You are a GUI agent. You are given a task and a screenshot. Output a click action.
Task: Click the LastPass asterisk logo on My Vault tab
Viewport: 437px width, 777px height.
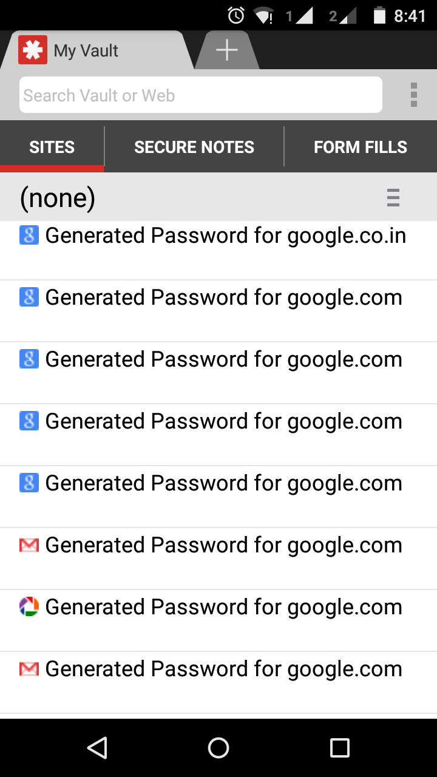(32, 50)
